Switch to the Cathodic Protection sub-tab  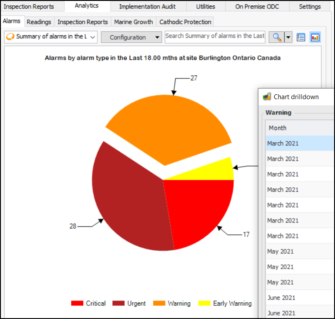coord(185,22)
